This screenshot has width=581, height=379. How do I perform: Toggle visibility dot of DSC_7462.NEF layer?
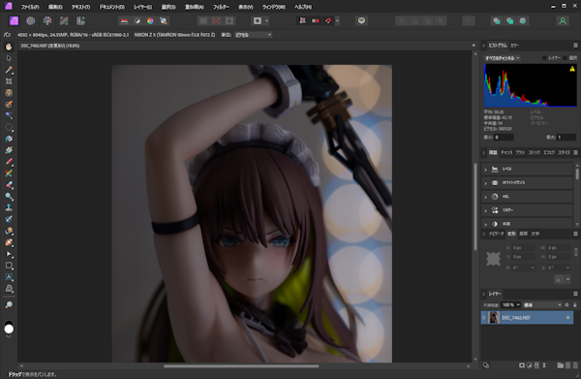[x=567, y=318]
